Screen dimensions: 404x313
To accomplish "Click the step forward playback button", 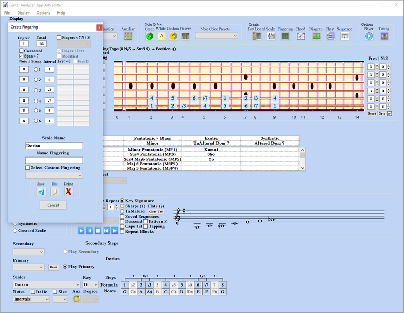I will click(114, 231).
